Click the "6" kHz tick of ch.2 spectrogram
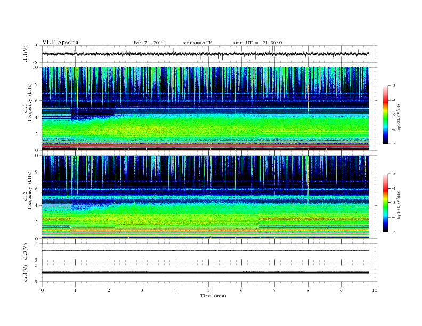 pos(37,189)
